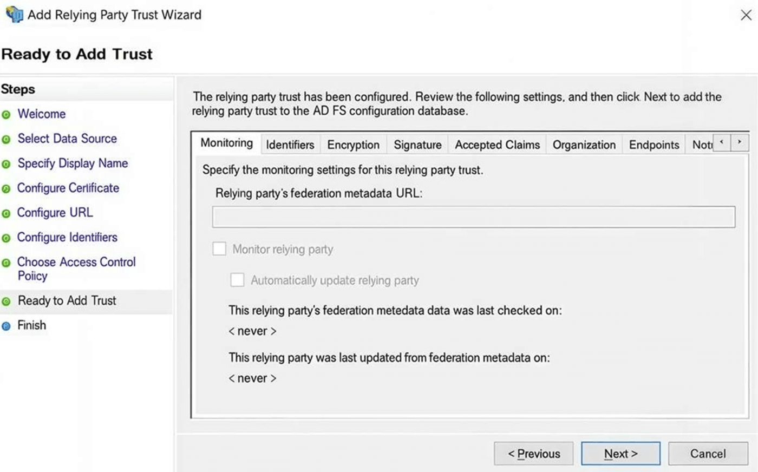The height and width of the screenshot is (472, 758).
Task: Select the Accepted Claims tab
Action: pyautogui.click(x=497, y=145)
